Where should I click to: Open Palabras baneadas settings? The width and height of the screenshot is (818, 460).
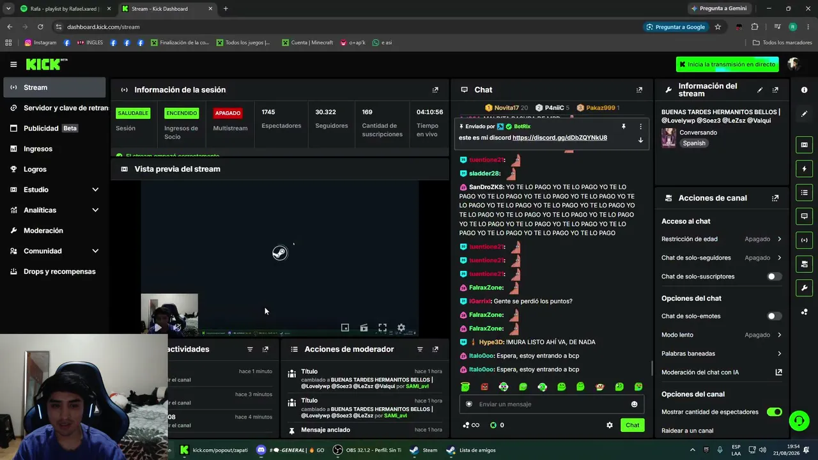(722, 353)
